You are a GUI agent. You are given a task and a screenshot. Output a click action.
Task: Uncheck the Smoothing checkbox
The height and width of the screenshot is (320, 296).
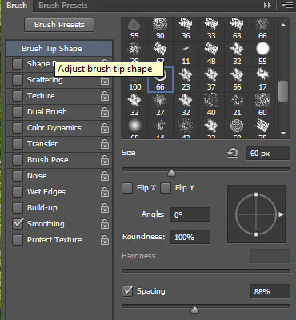tap(18, 224)
